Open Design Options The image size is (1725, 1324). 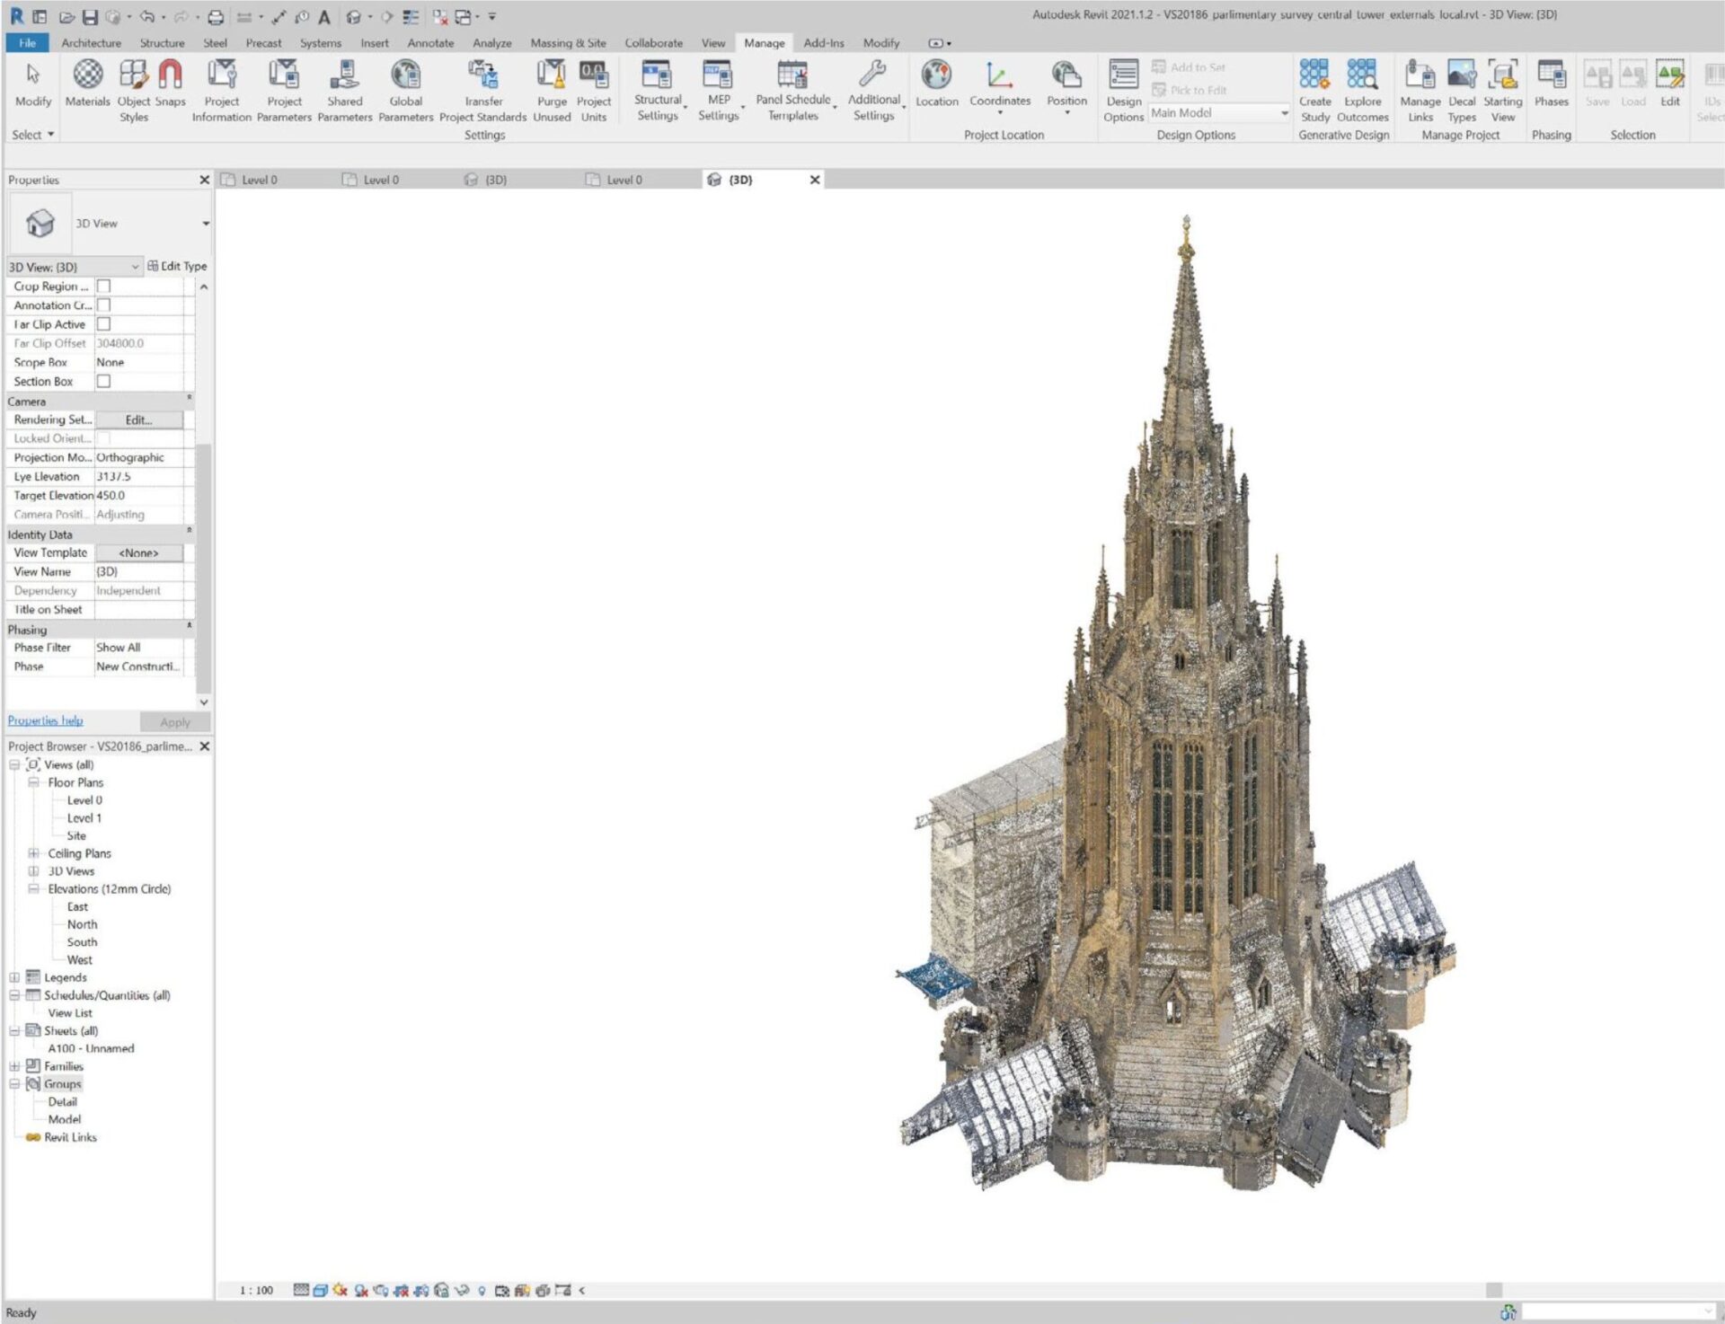[x=1123, y=91]
